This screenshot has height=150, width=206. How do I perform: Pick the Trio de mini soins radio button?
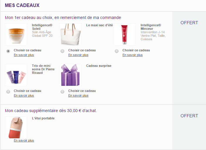[8, 92]
